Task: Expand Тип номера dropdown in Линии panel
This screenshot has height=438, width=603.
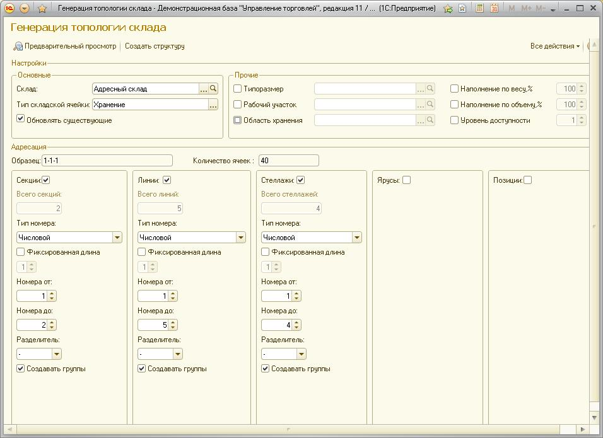Action: [x=241, y=238]
